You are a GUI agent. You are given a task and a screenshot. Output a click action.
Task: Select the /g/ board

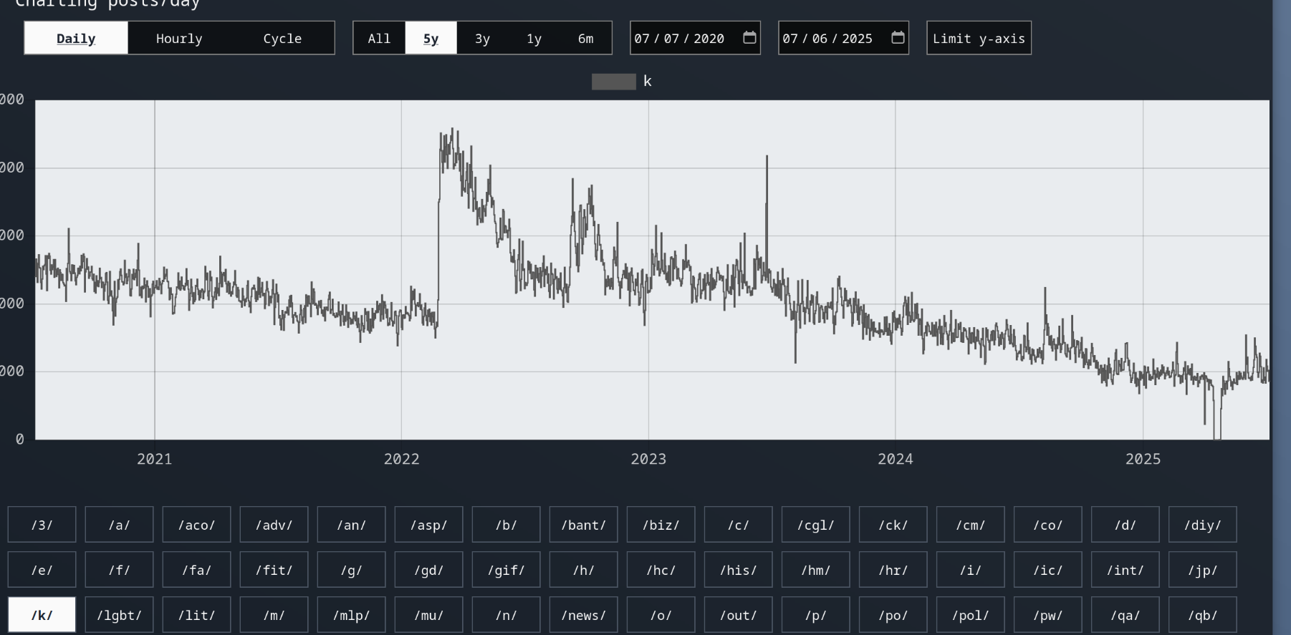click(351, 570)
